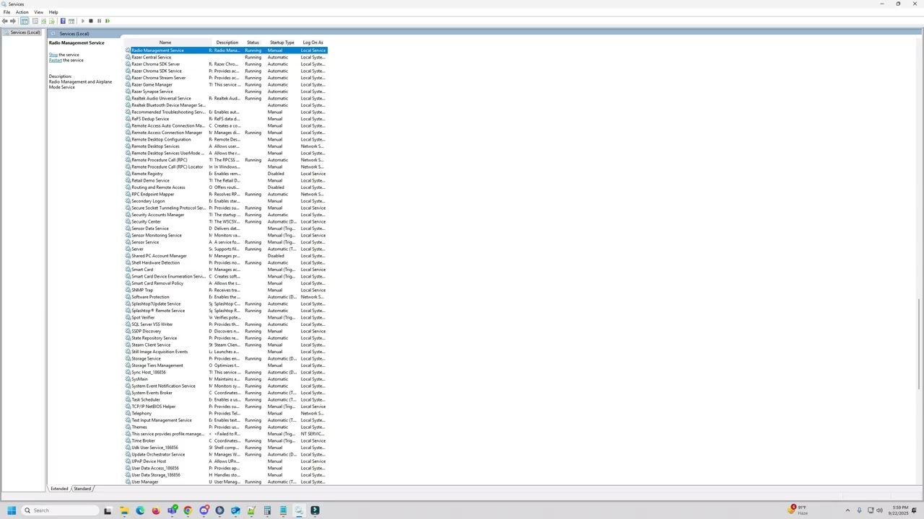Image resolution: width=924 pixels, height=519 pixels.
Task: Select the User Manager service
Action: point(226,482)
